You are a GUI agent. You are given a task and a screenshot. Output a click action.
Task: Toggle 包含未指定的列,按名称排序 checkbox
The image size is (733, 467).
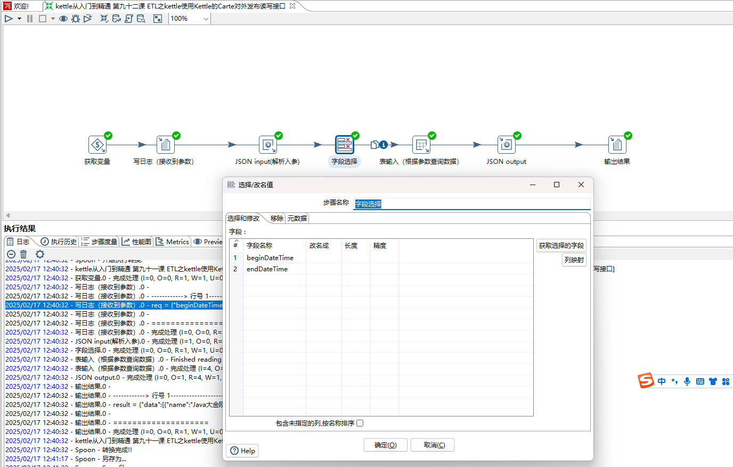[x=360, y=423]
